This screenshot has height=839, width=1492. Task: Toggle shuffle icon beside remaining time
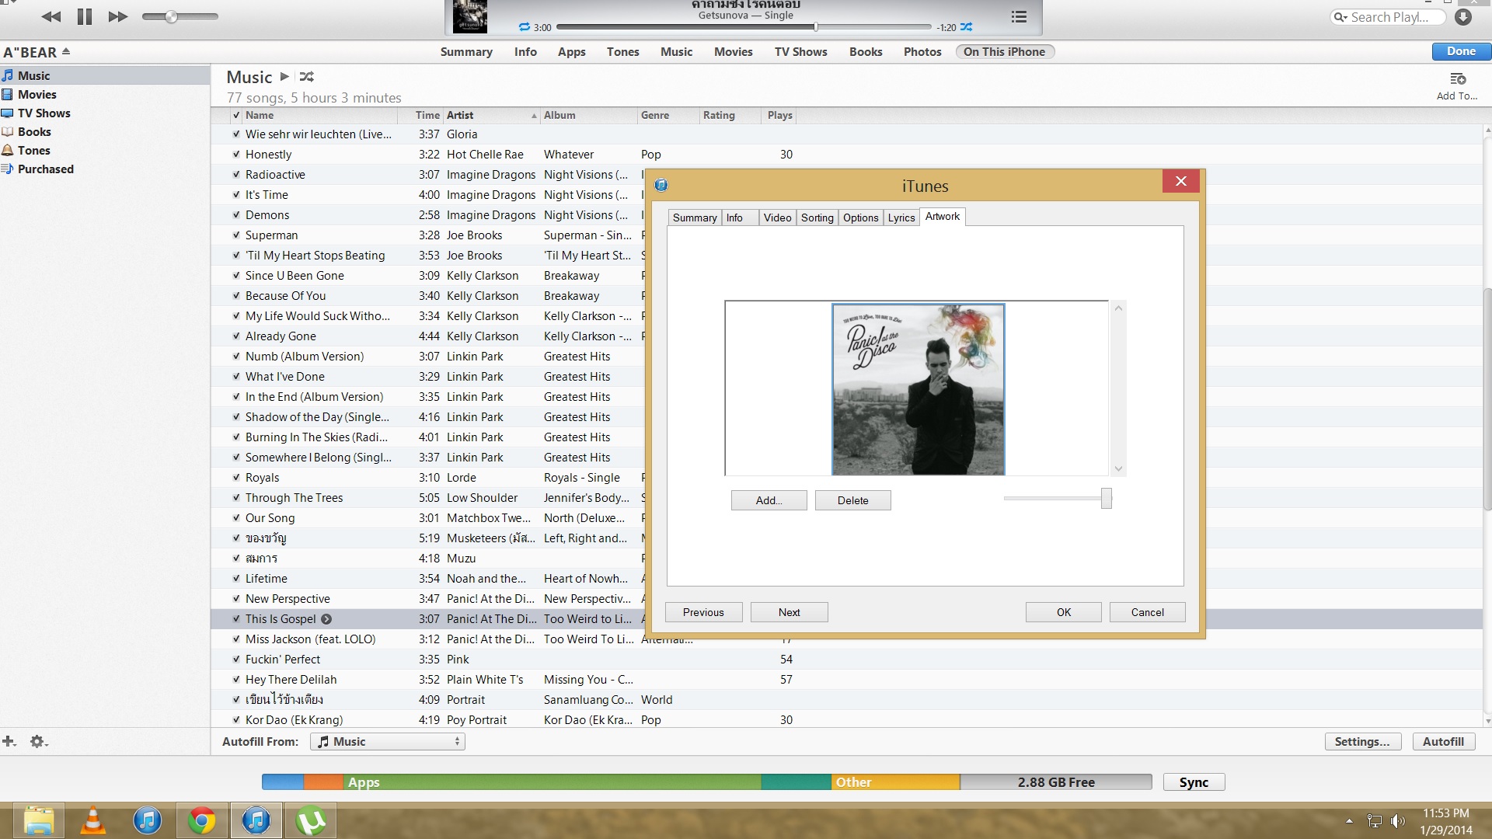966,27
